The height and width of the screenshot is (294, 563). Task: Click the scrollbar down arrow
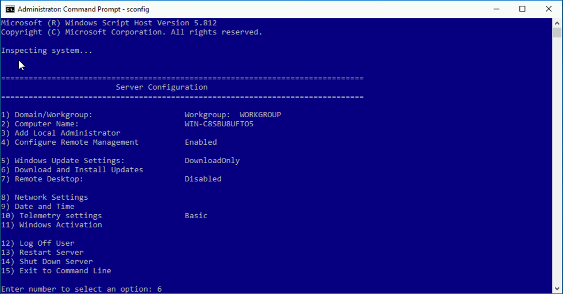557,289
